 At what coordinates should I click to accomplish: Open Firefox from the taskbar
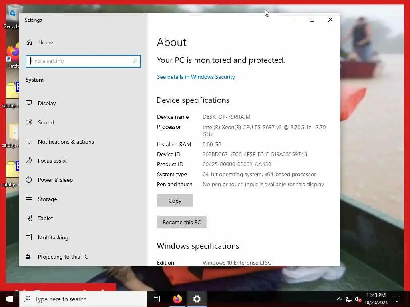tap(177, 299)
